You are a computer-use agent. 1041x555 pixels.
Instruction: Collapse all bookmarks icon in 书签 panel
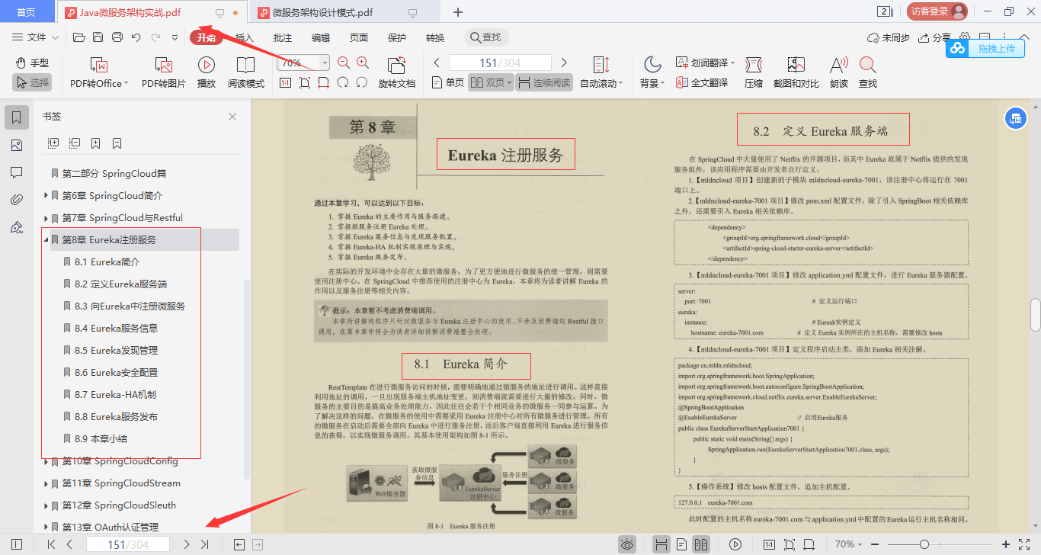click(x=75, y=143)
